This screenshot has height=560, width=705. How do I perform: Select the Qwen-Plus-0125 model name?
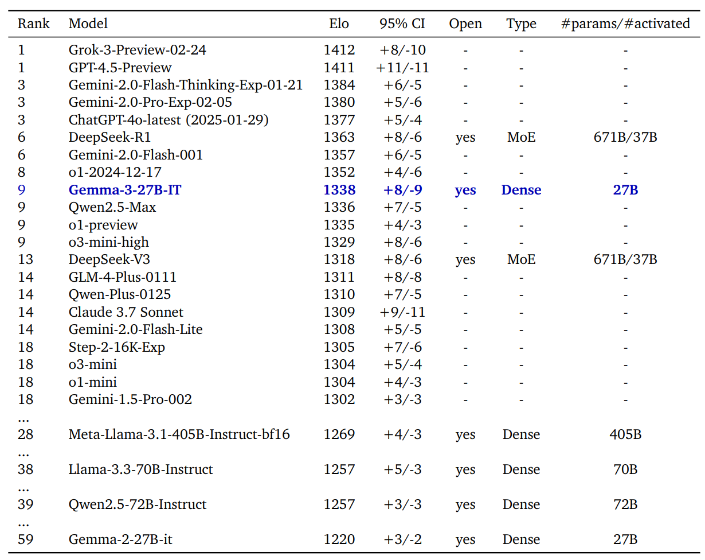pyautogui.click(x=120, y=295)
